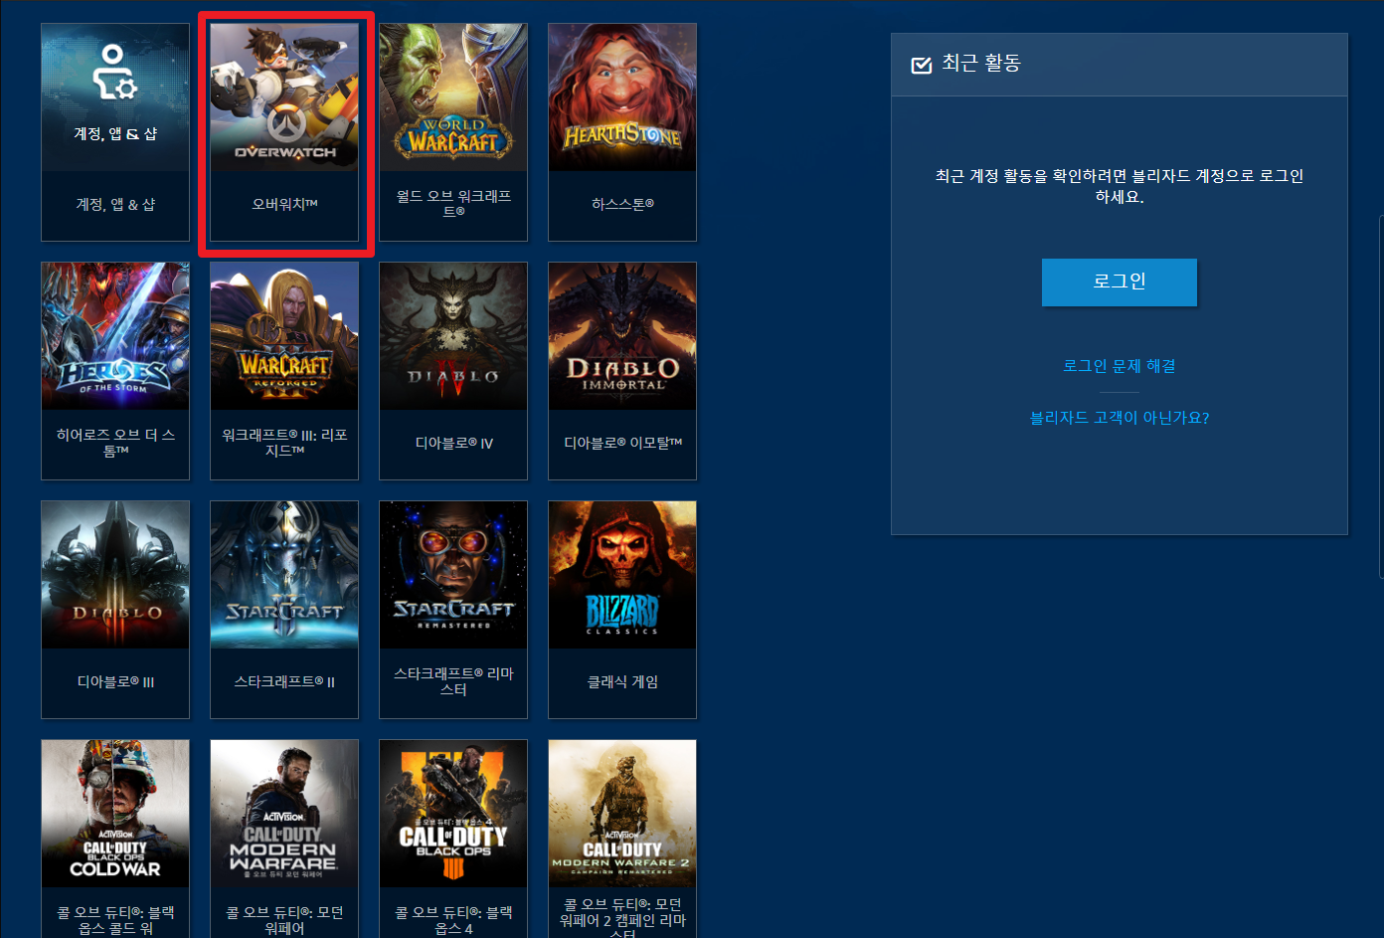Viewport: 1384px width, 938px height.
Task: Click the 디아블로® III label
Action: (115, 681)
